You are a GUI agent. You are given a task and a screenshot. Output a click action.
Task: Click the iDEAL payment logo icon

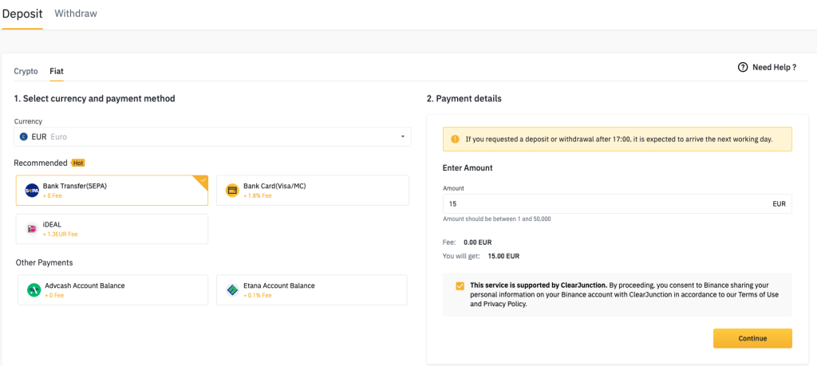pos(32,229)
